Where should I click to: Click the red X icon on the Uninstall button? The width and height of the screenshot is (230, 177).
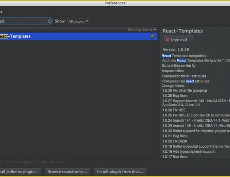click(x=167, y=40)
